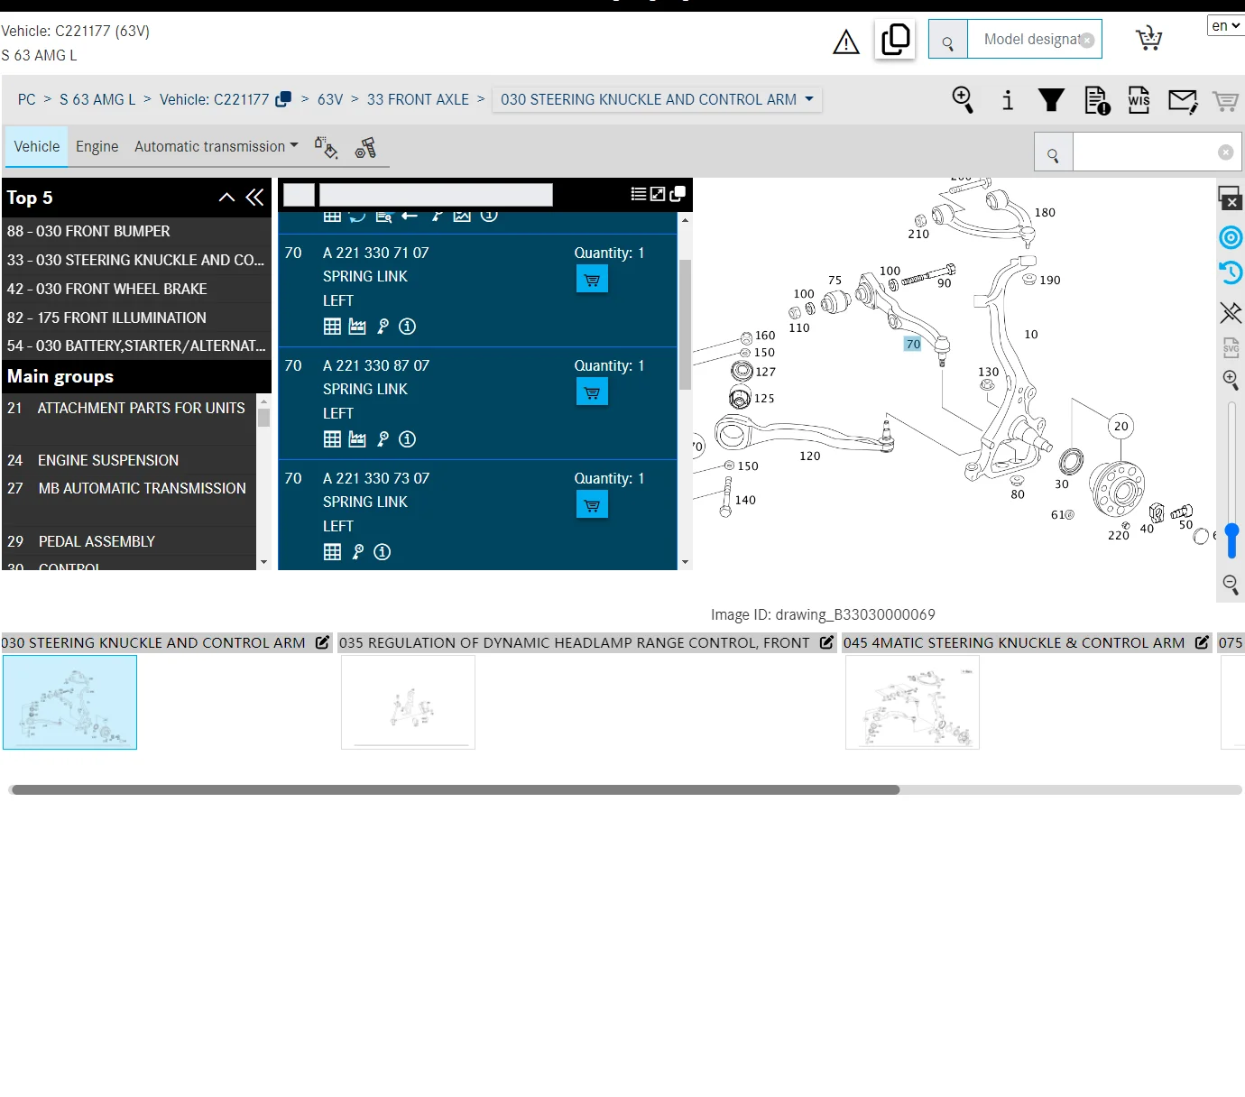Select main group 24 Engine Suspension

point(130,460)
